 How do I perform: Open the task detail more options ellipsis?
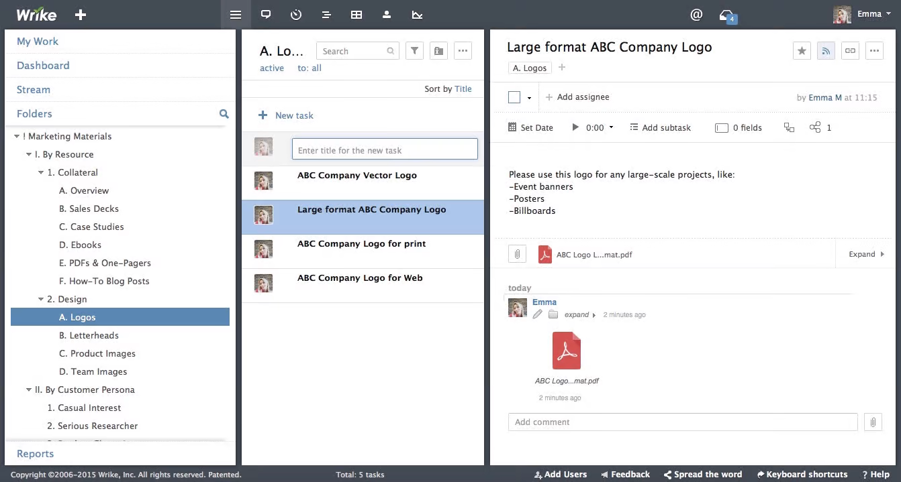point(874,50)
